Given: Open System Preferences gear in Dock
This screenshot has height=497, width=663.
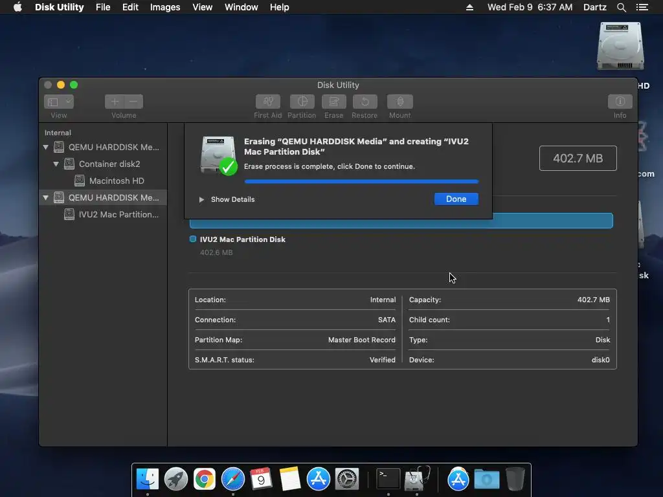Looking at the screenshot, I should click(x=347, y=479).
